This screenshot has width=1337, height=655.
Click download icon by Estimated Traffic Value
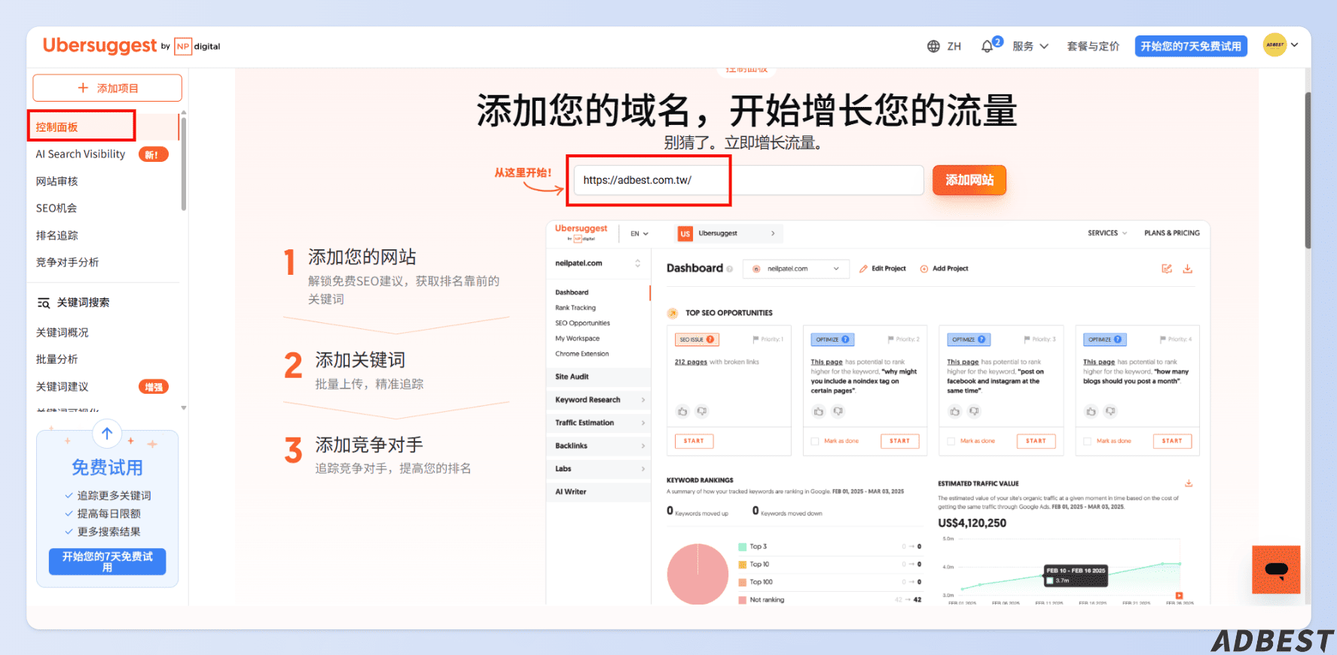pos(1189,483)
